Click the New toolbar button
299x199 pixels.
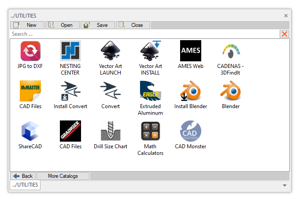click(x=27, y=25)
